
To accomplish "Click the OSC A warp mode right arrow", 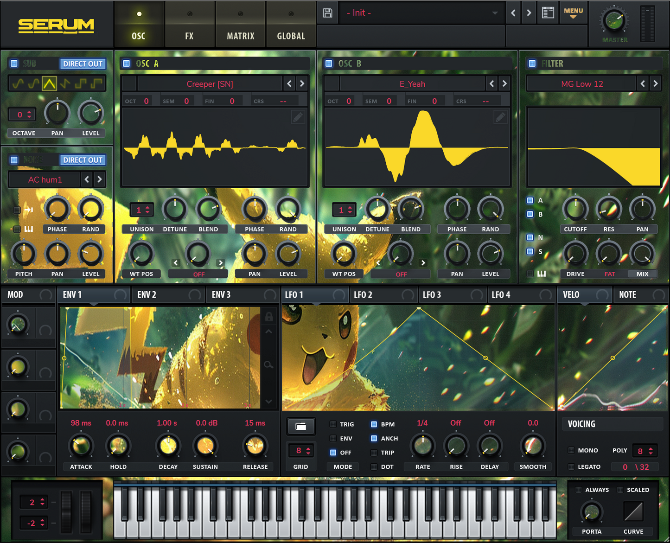I will 221,262.
